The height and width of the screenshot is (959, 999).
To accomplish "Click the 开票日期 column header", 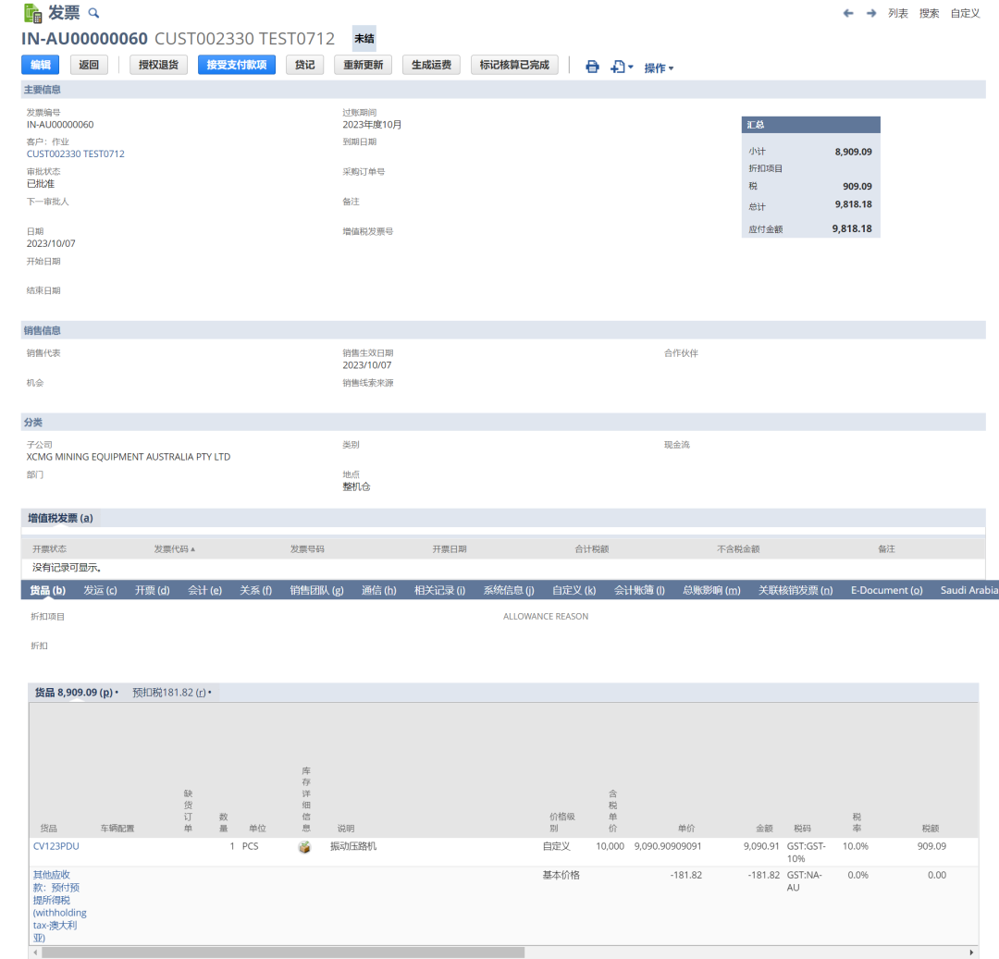I will coord(450,549).
